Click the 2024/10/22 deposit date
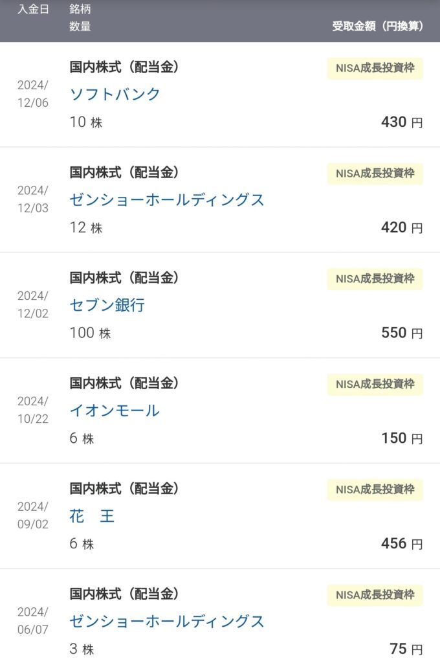The height and width of the screenshot is (663, 440). 33,410
